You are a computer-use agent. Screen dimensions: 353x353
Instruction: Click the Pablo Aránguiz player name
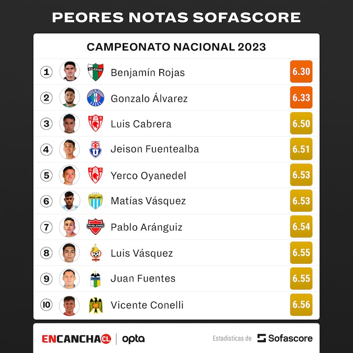click(146, 227)
